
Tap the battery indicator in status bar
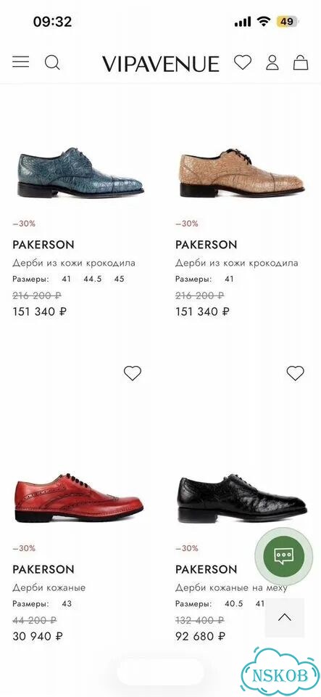click(x=287, y=21)
